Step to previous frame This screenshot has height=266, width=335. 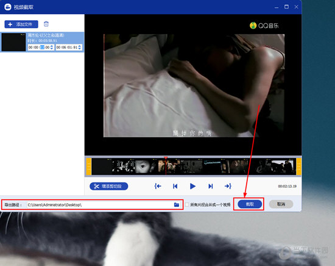click(x=175, y=186)
